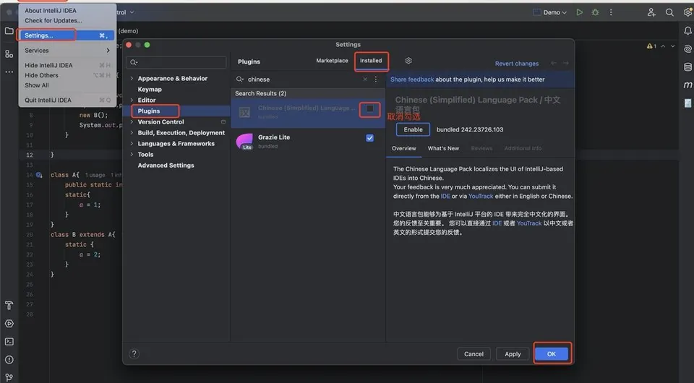
Task: Open the Notifications bell icon
Action: tap(687, 30)
